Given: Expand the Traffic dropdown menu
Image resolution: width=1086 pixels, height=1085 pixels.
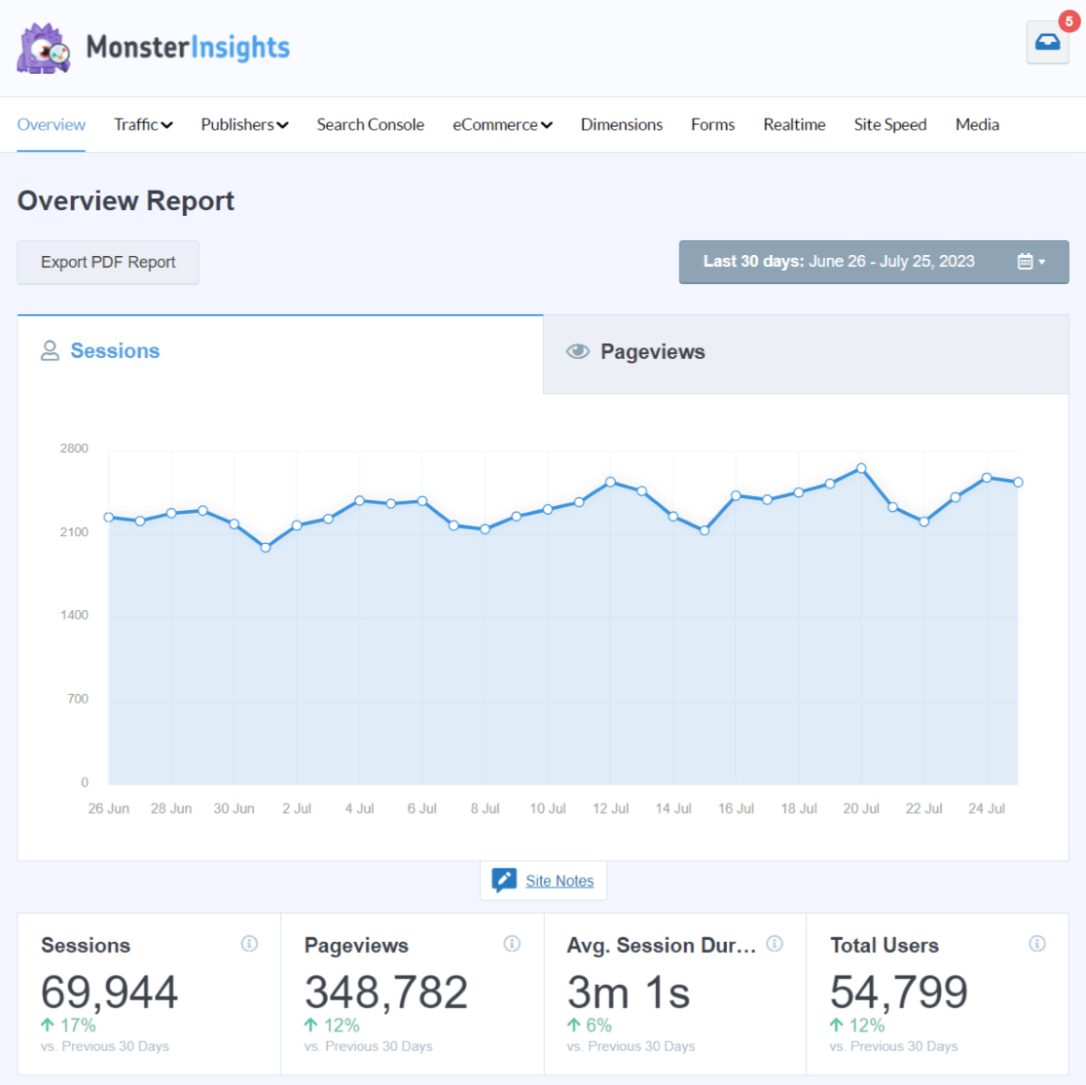Looking at the screenshot, I should click(142, 125).
